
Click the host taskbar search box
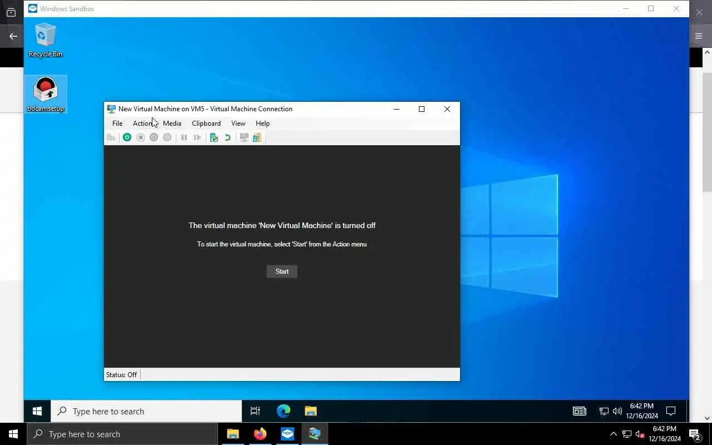122,434
